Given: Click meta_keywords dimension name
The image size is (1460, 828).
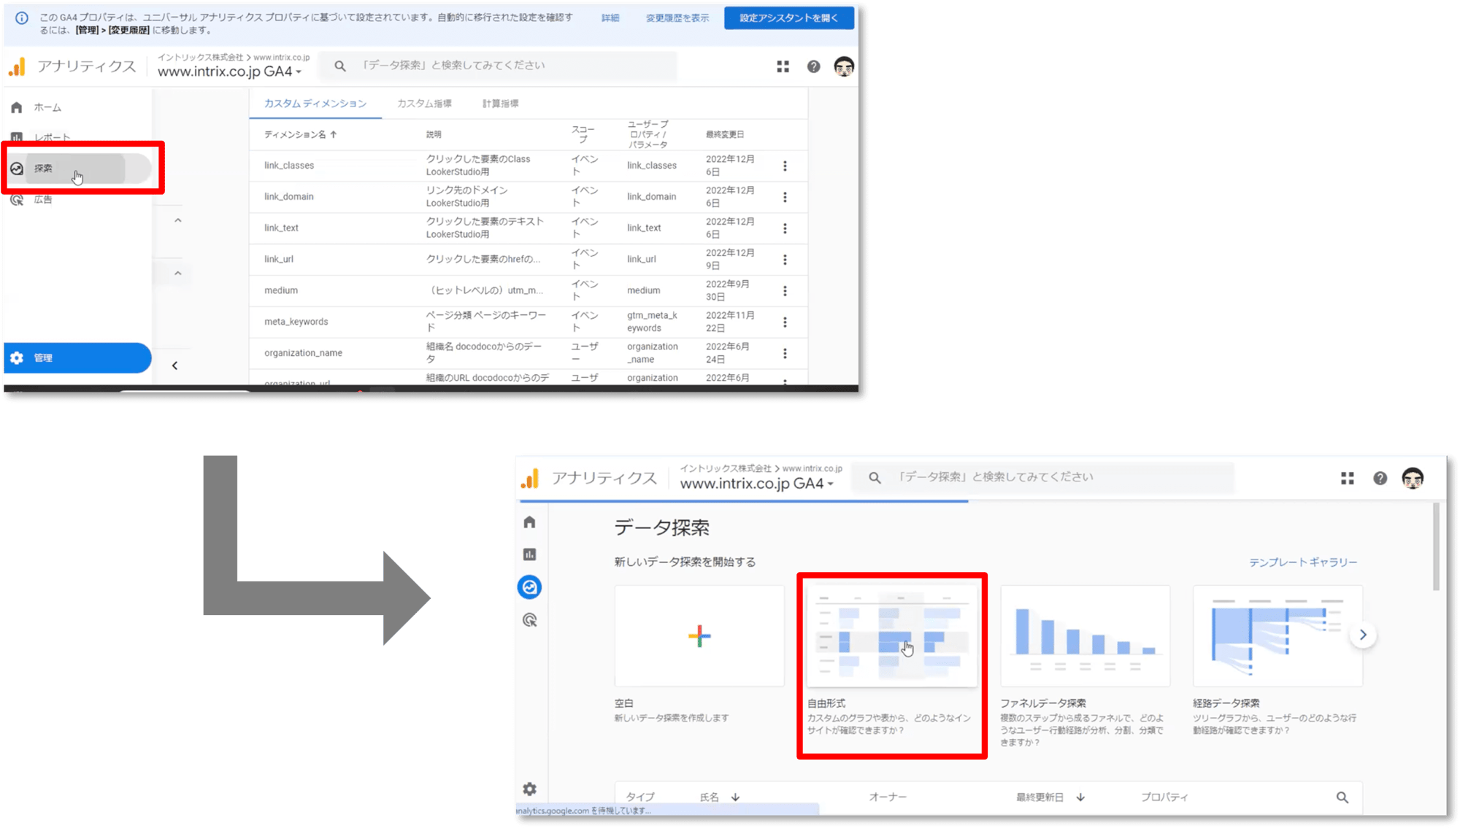Looking at the screenshot, I should click(x=296, y=322).
